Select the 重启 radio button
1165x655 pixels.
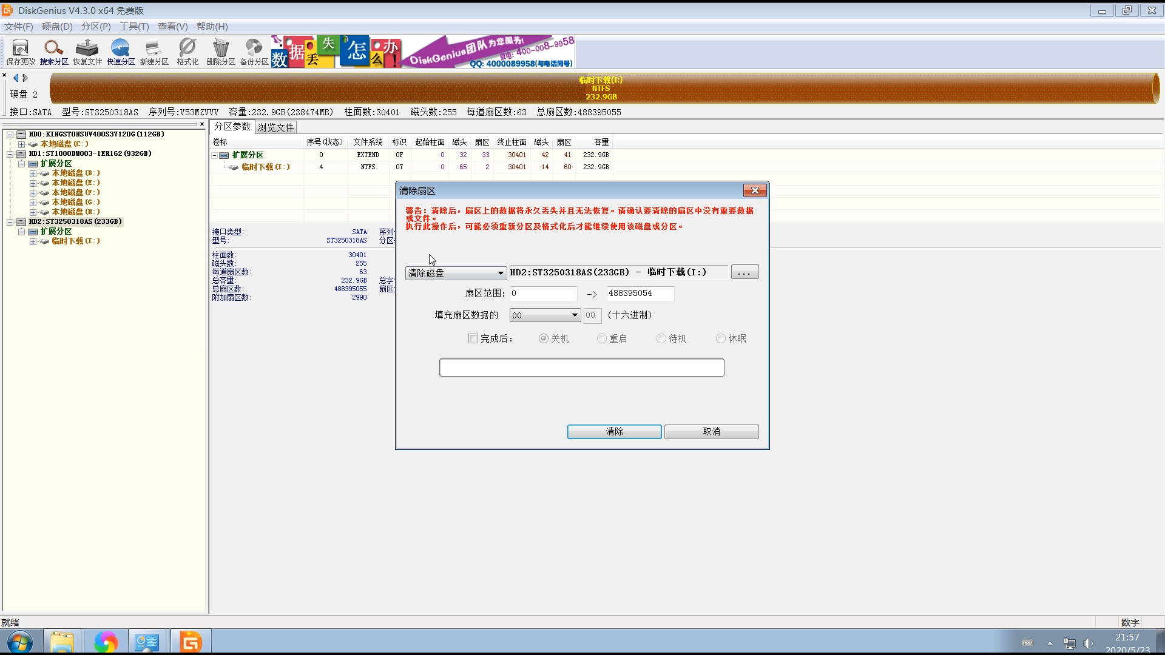602,338
